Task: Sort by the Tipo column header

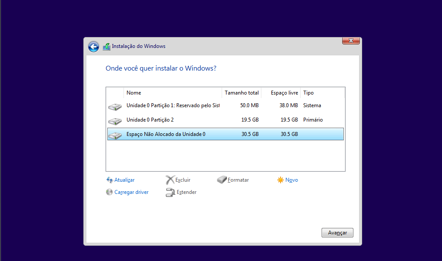Action: point(322,93)
